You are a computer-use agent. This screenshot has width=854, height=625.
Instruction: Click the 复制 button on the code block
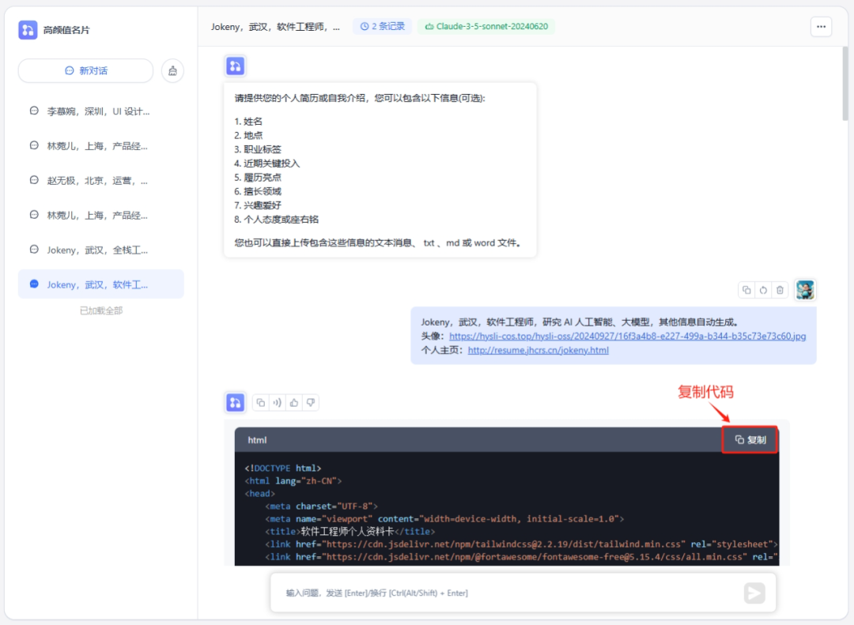pyautogui.click(x=750, y=440)
